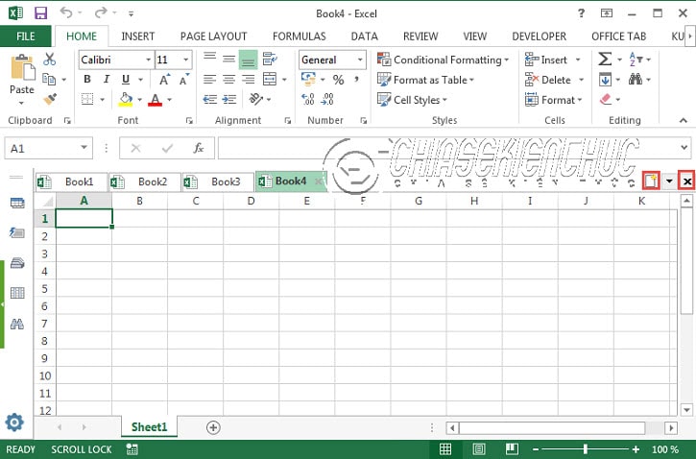Open the General number format dropdown

(360, 60)
